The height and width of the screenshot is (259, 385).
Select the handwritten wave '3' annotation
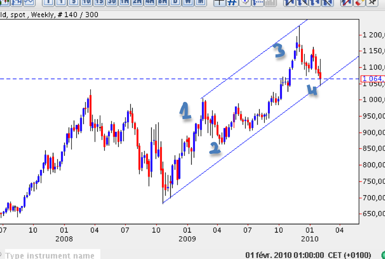click(279, 50)
